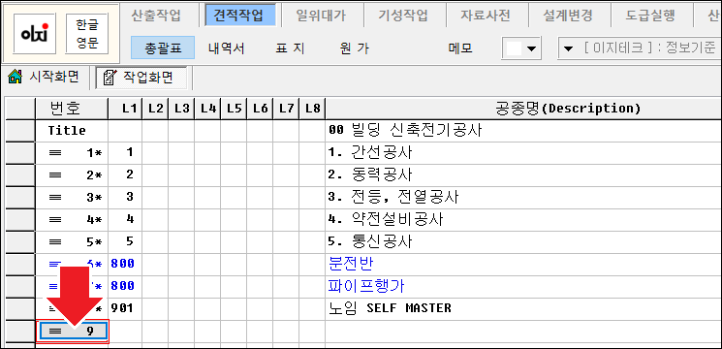Click the ≡ icon in row 5*
The image size is (722, 349).
tap(55, 241)
